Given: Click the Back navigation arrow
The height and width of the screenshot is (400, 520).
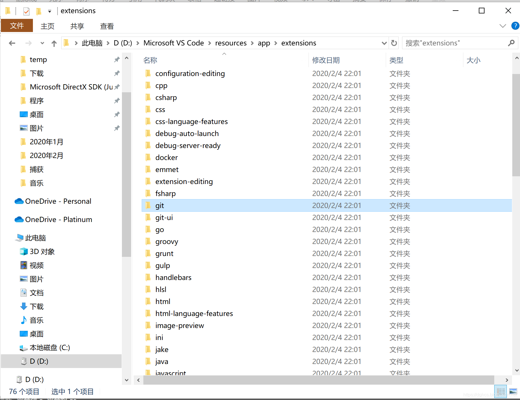Looking at the screenshot, I should (12, 43).
